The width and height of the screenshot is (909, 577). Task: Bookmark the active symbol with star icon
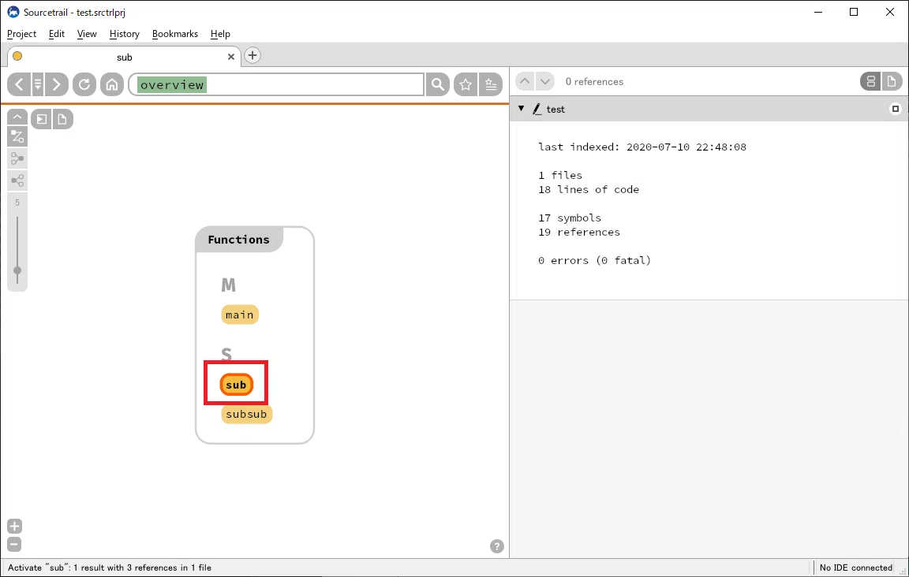pyautogui.click(x=466, y=84)
